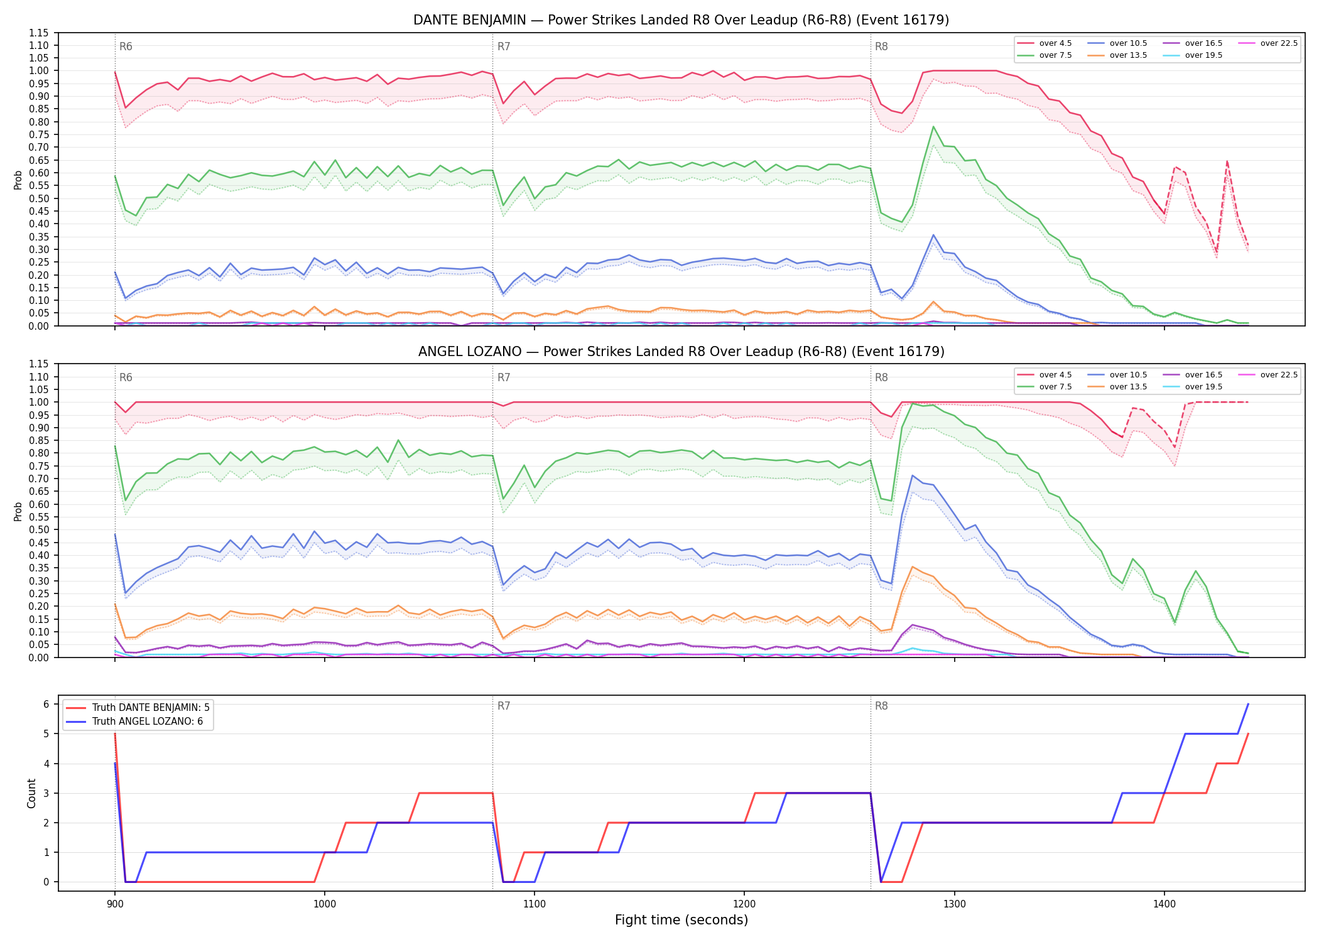Click the 1.00 y-tick in Angel Lozano chart
The height and width of the screenshot is (942, 1319).
pyautogui.click(x=39, y=403)
